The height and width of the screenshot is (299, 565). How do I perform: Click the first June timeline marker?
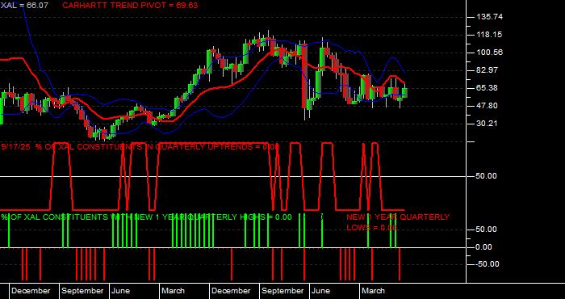(x=120, y=291)
